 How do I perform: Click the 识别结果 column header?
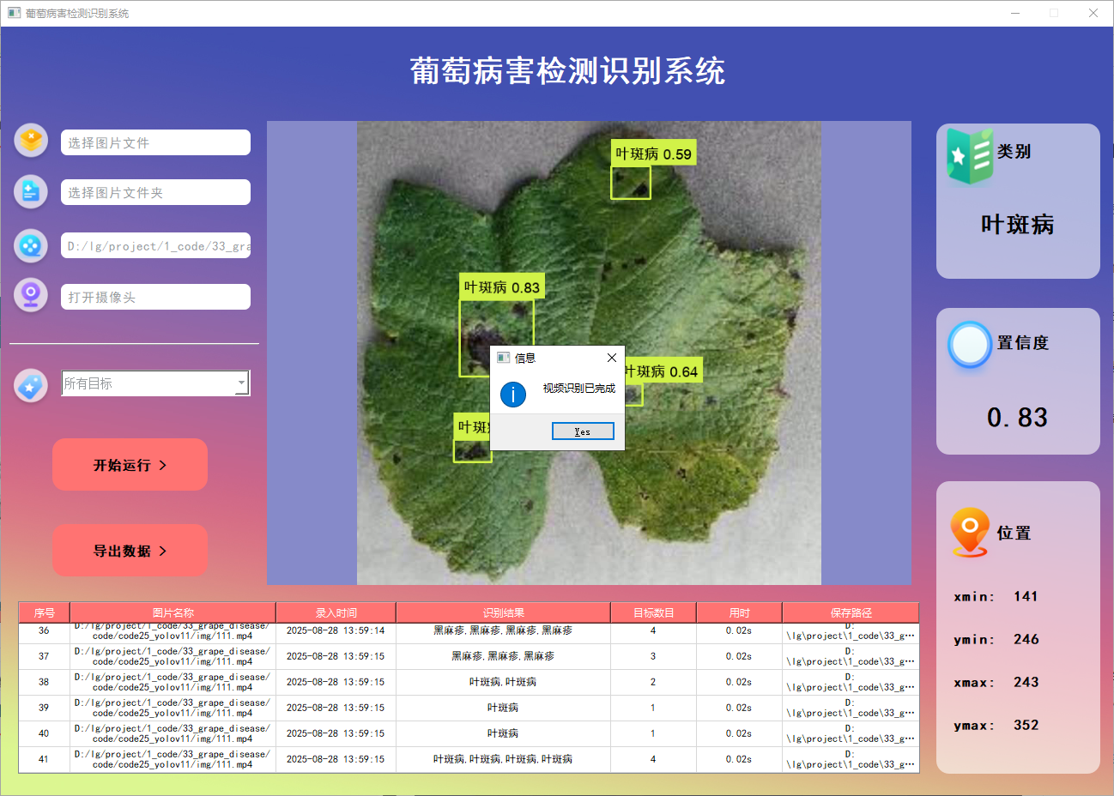[503, 612]
